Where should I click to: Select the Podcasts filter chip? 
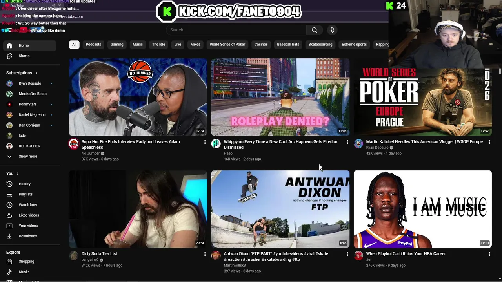(x=93, y=45)
